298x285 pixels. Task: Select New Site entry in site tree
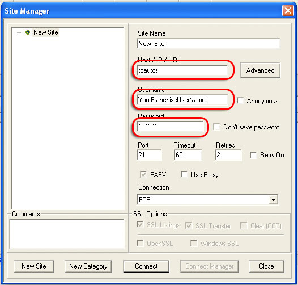pos(46,32)
